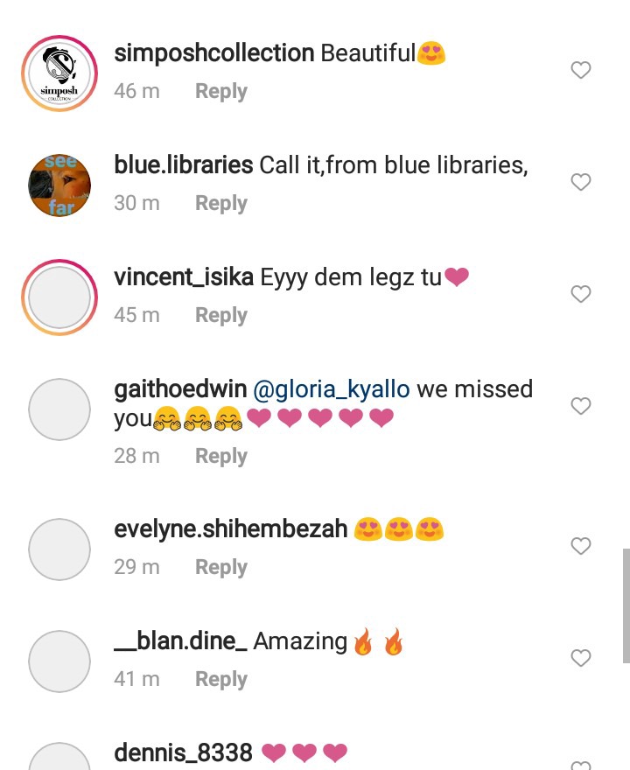Like simposhcollection's Beautiful comment
The image size is (630, 770).
(581, 70)
